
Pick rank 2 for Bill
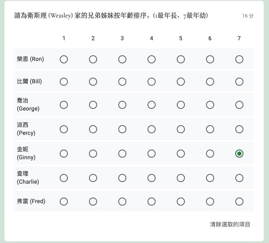93,82
